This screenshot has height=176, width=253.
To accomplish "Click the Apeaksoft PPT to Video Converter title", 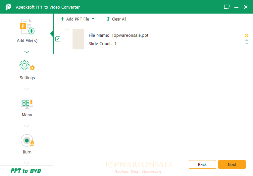I will point(48,7).
